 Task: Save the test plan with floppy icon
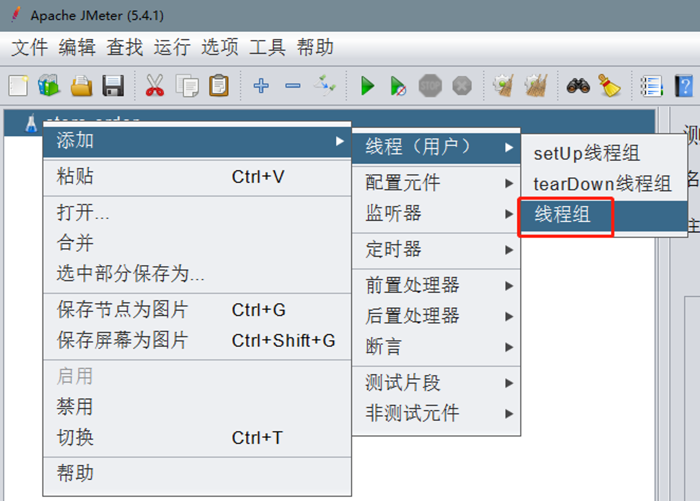[113, 86]
